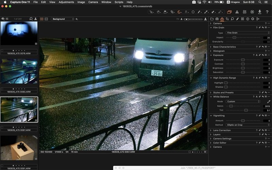272x170 pixels.
Task: Select the hand pan tool
Action: pos(158,12)
